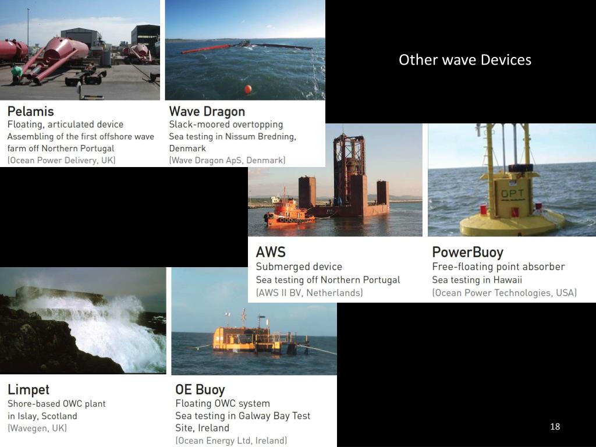Select the slide title 'Other wave Devices'
This screenshot has width=596, height=447.
(465, 60)
